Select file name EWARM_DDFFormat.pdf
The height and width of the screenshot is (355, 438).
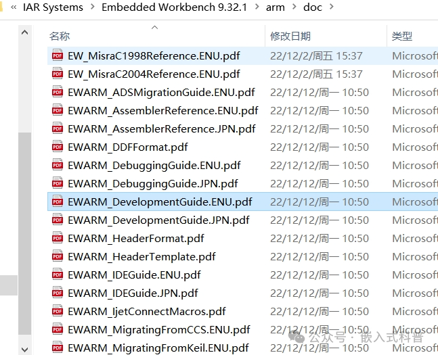click(128, 147)
